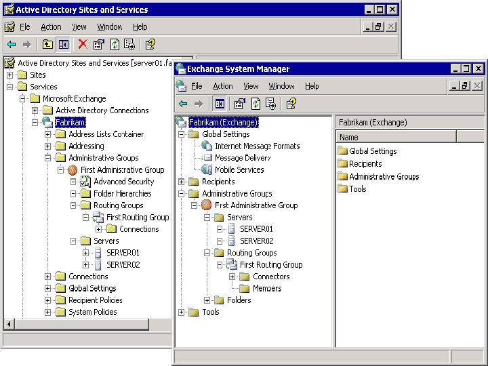Select Fabrikam (Exchange) root node

pos(224,122)
